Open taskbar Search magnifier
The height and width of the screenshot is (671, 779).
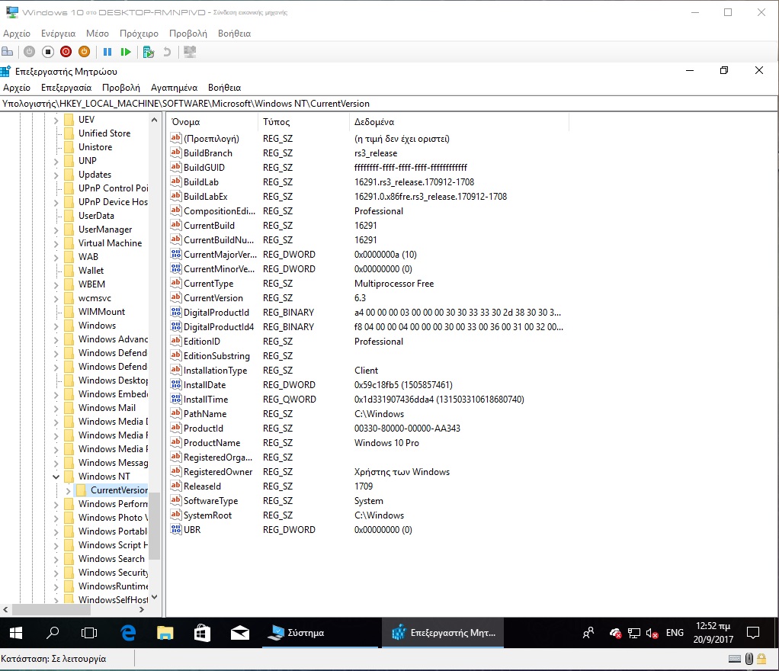point(52,633)
